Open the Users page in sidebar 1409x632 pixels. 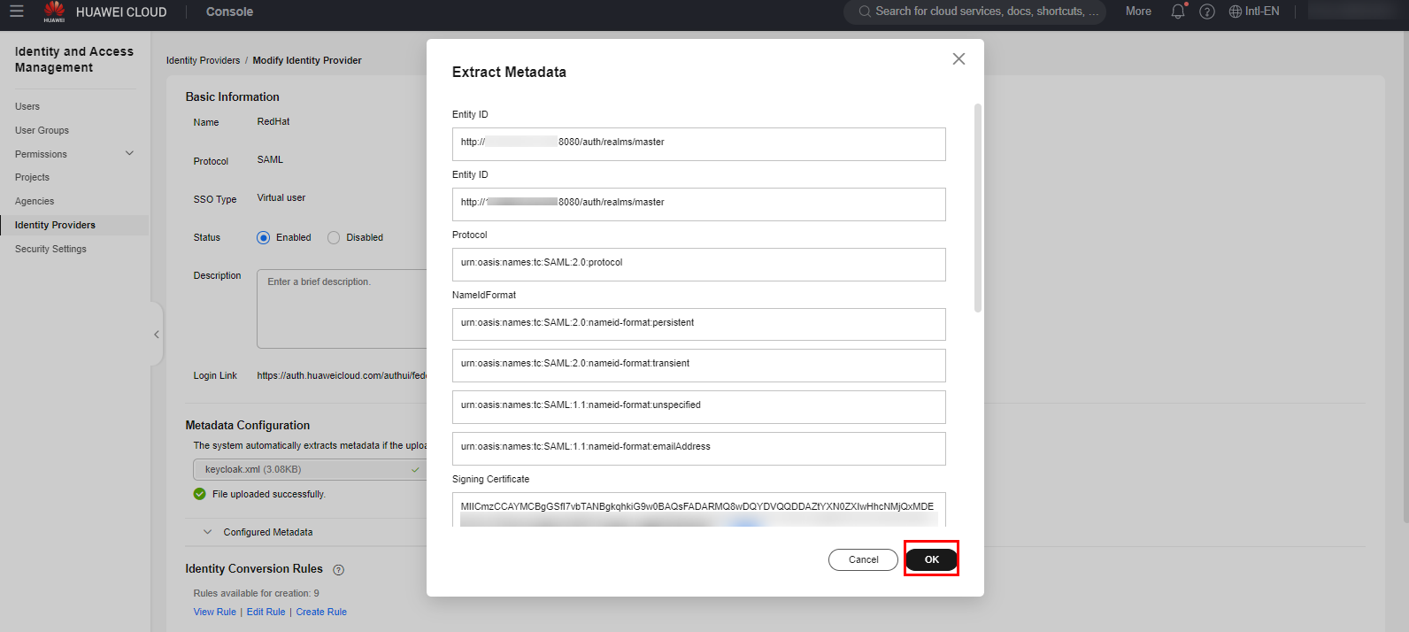pos(27,106)
